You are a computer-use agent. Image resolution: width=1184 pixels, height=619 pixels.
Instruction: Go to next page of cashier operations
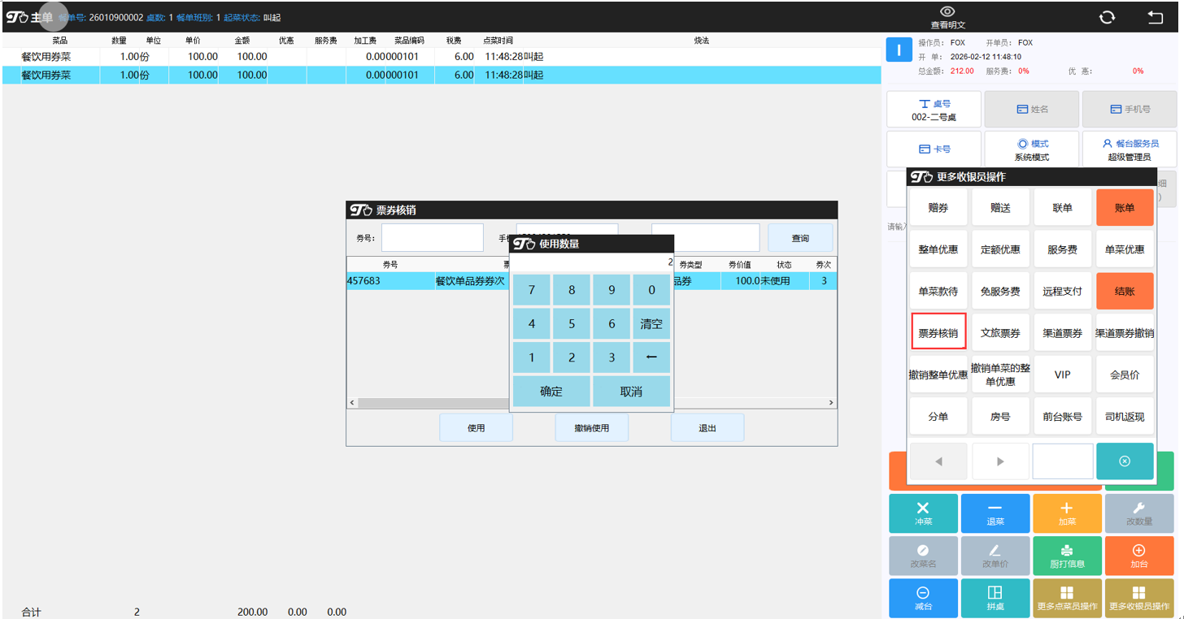point(1000,461)
